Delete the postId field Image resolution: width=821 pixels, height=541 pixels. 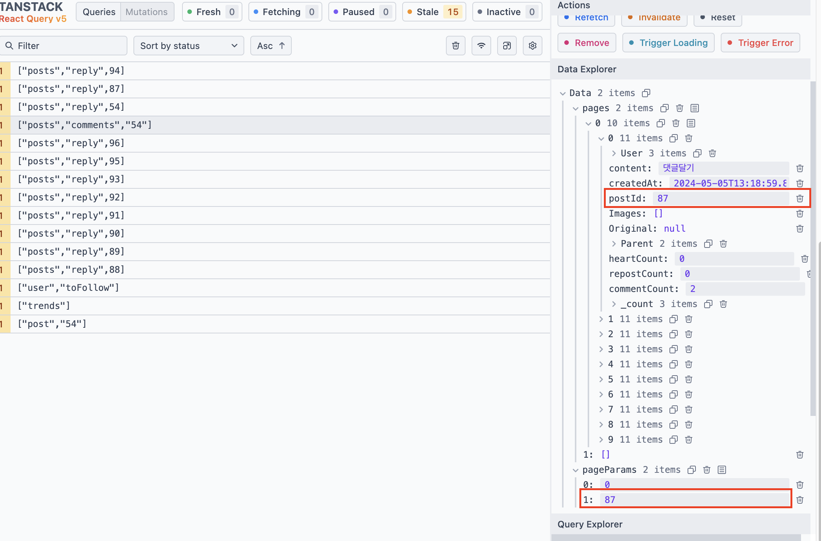pos(800,199)
